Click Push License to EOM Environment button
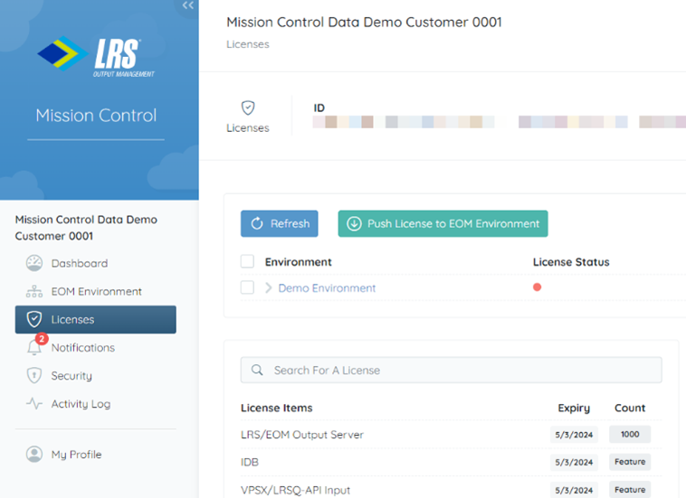Screen dimensions: 686x498 point(443,223)
